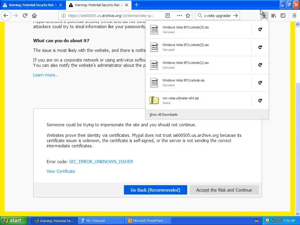Click the search magnifier icon
The height and width of the screenshot is (225, 300).
[x=200, y=16]
